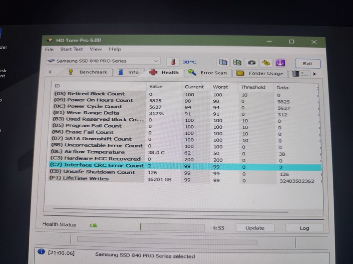Open the View menu
The image size is (353, 264).
(x=96, y=49)
